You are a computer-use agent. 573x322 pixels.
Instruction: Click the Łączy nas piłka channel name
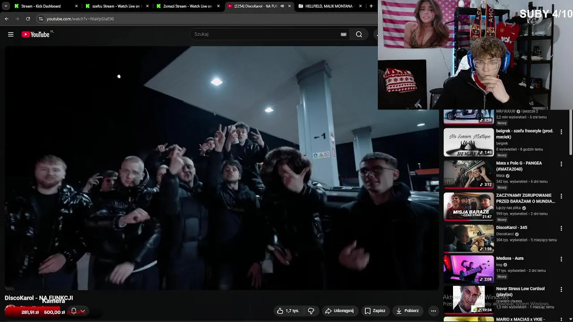pos(508,208)
